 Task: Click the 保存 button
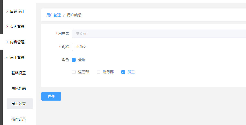51,96
